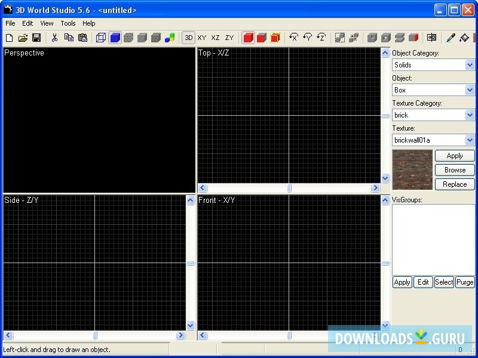
Task: Select the wireframe cube render mode
Action: 101,38
